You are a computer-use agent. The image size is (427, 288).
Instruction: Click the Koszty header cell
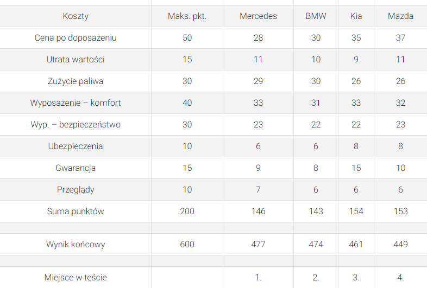point(76,16)
